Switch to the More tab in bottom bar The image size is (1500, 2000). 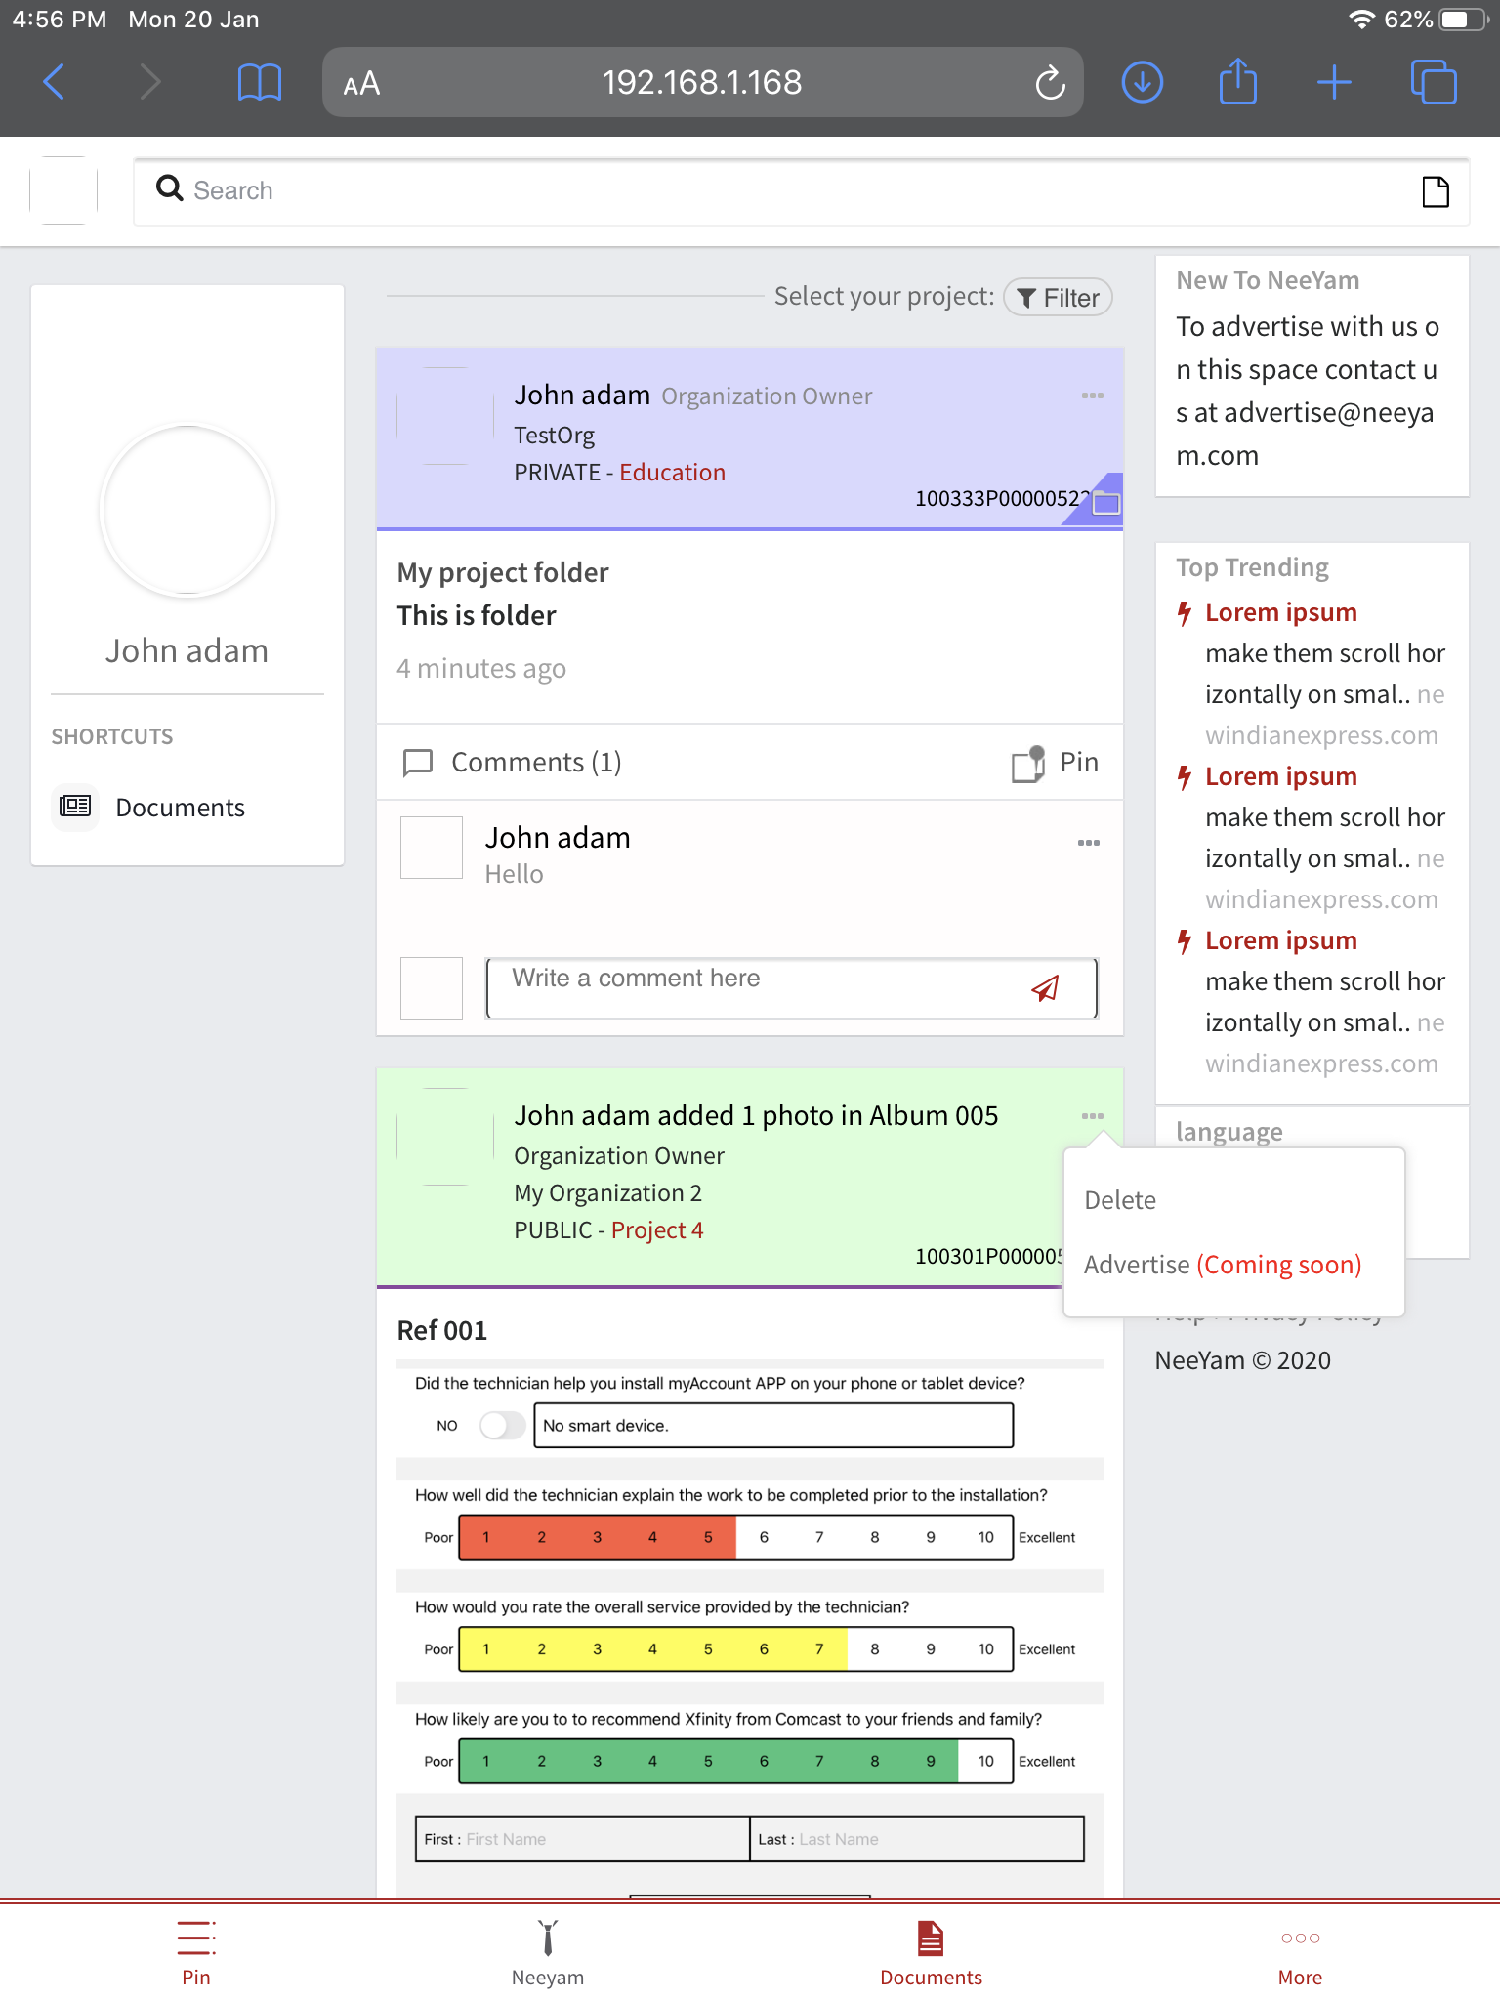1300,1954
